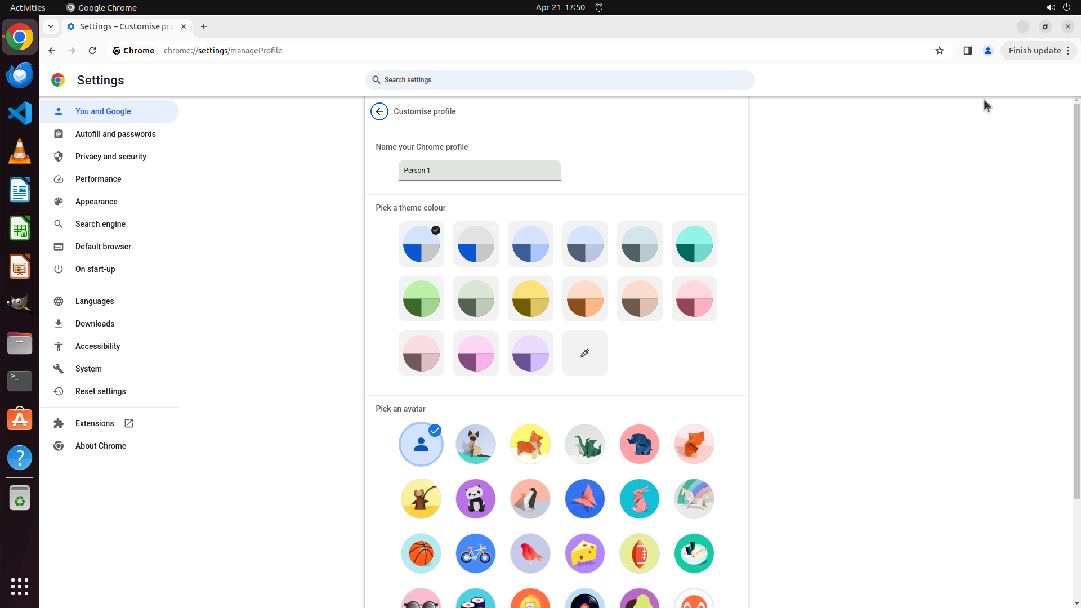Open a new tab with plus button
The image size is (1081, 608).
(x=204, y=26)
